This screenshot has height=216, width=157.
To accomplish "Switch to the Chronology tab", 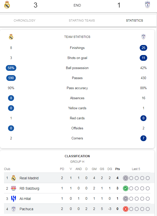I will pos(25,21).
